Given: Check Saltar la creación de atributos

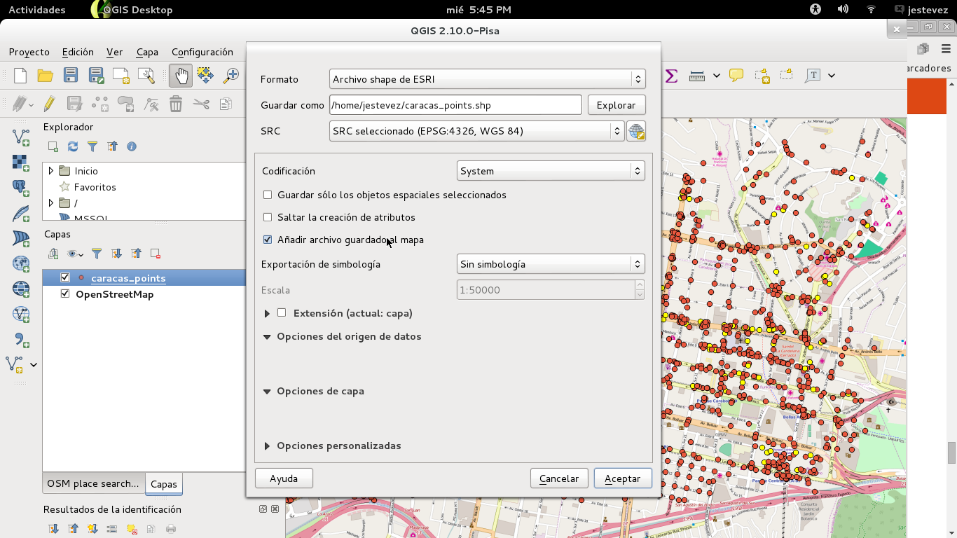Looking at the screenshot, I should 268,217.
